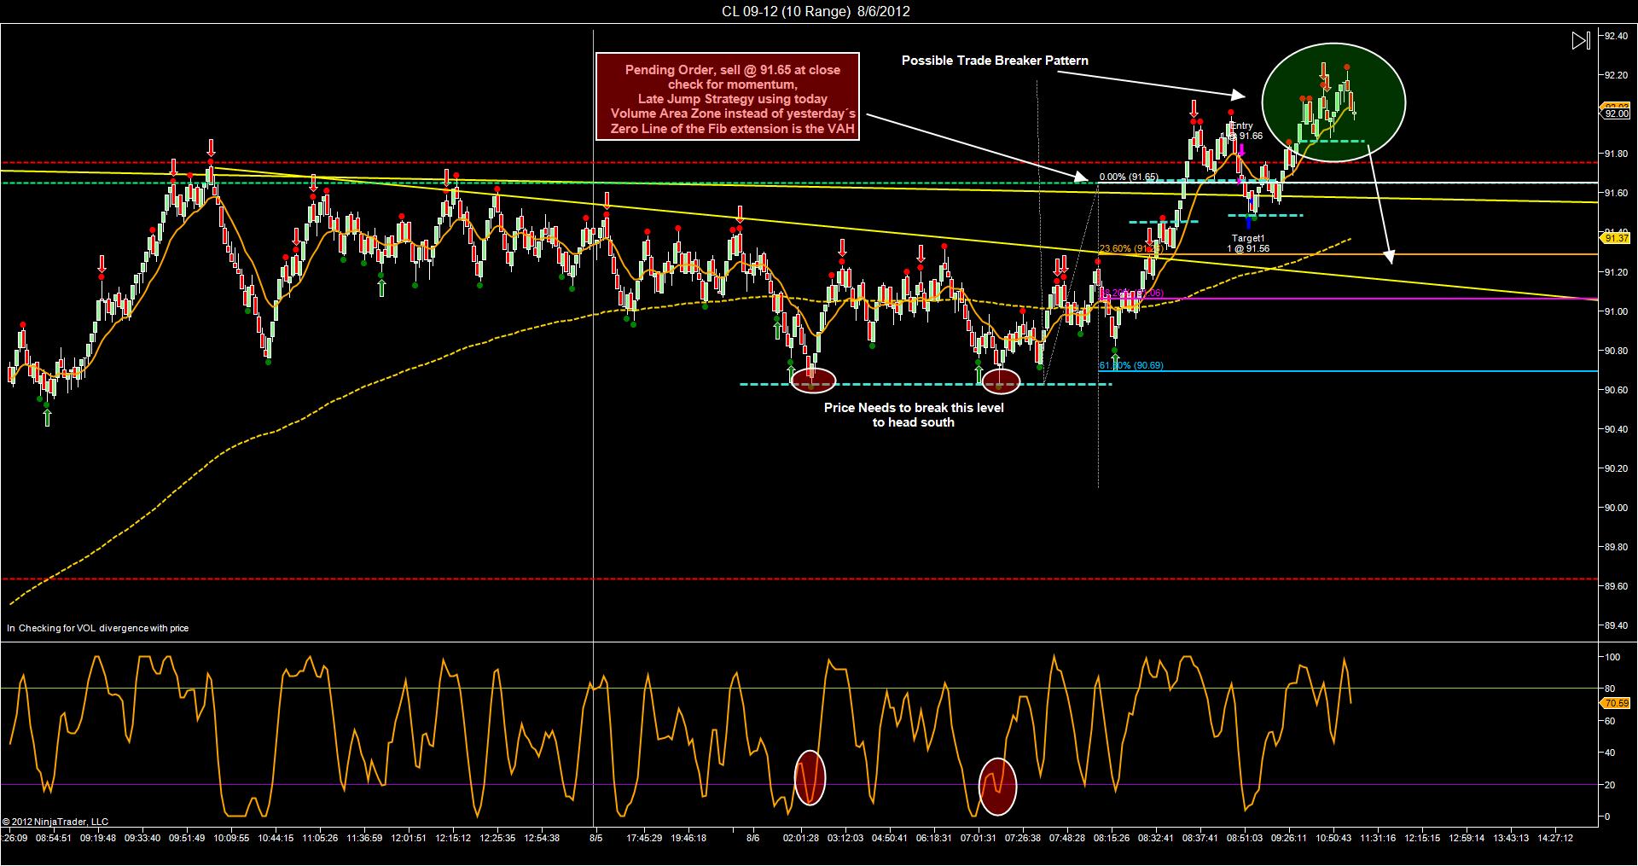Click the 19:46:18 time axis label

pyautogui.click(x=688, y=838)
